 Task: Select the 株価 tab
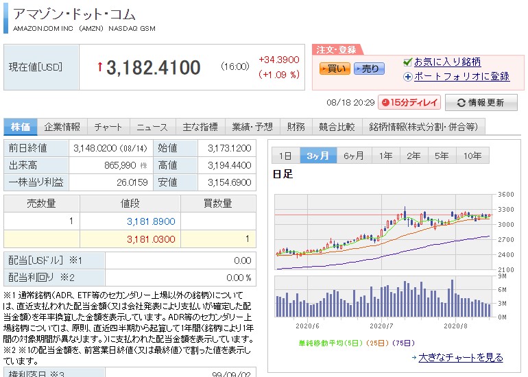[x=20, y=127]
